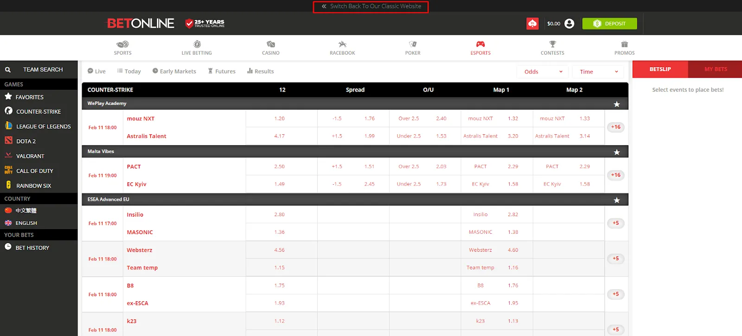Click the League of Legends icon

tap(8, 125)
